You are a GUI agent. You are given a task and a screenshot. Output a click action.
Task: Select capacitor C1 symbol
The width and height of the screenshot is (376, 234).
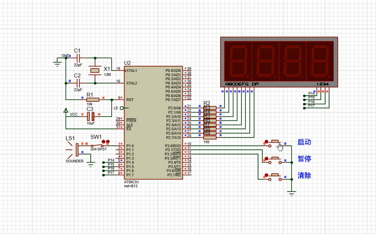[x=78, y=58]
